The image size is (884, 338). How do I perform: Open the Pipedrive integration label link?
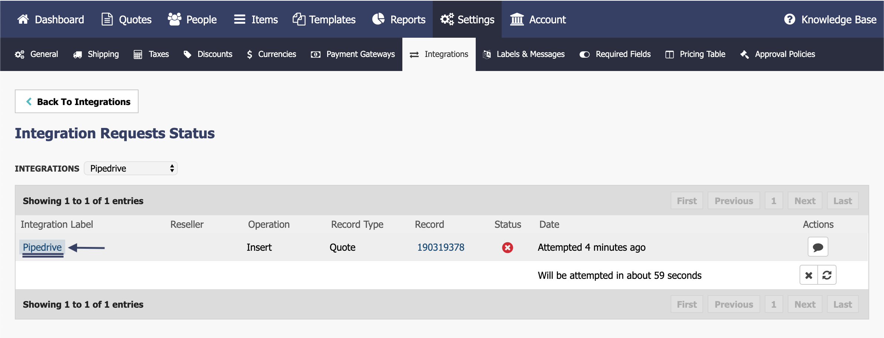tap(42, 247)
